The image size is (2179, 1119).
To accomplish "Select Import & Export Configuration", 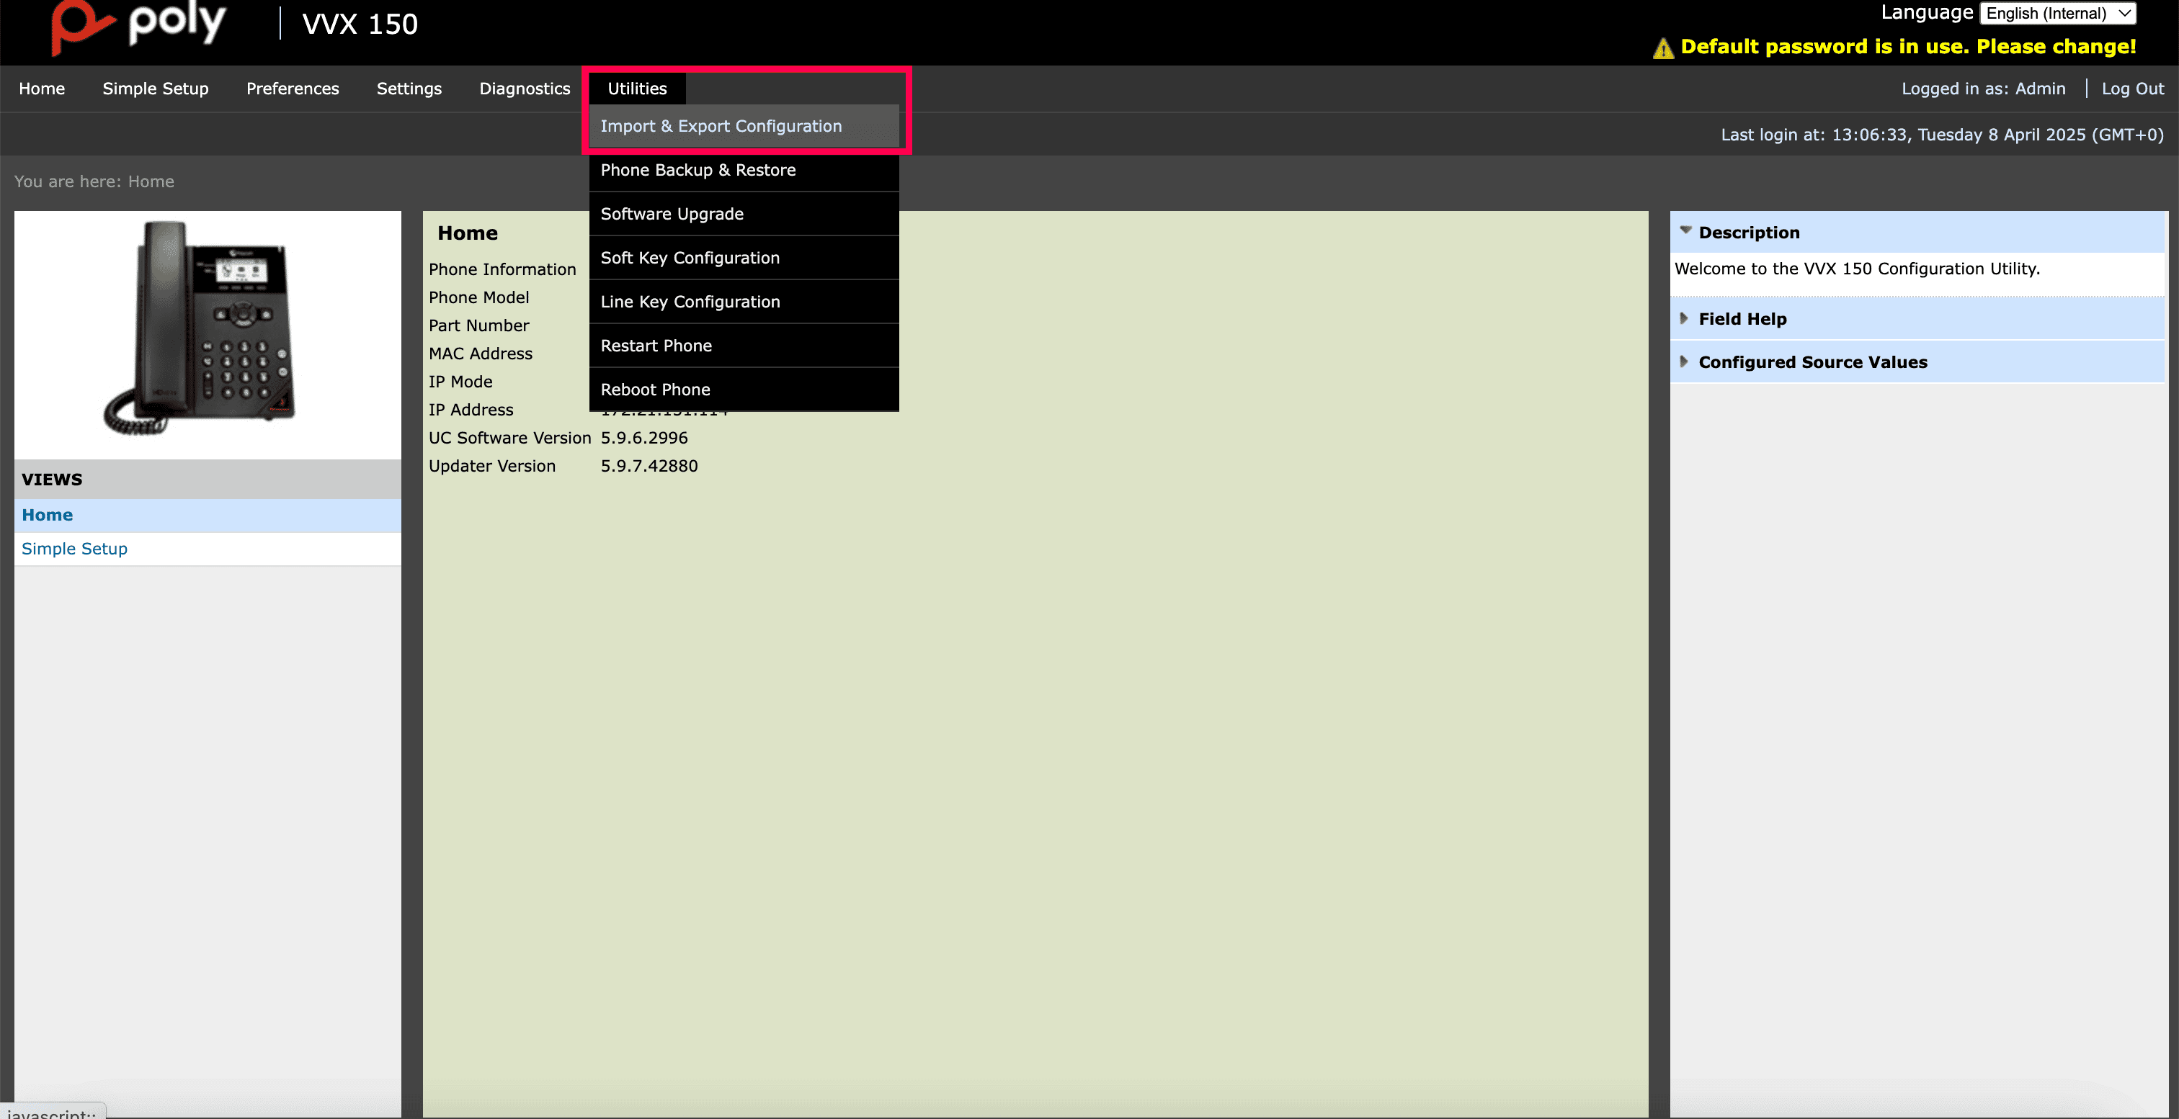I will pyautogui.click(x=721, y=126).
